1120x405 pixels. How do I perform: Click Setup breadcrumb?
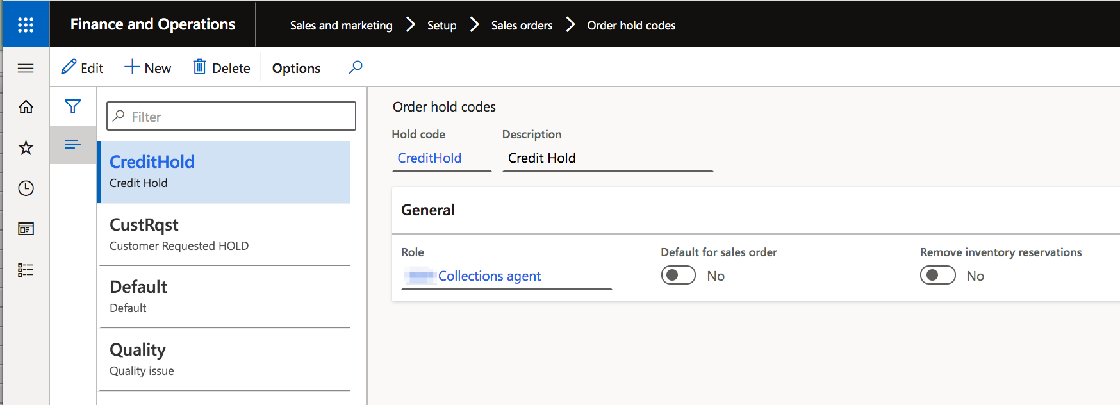pos(442,25)
